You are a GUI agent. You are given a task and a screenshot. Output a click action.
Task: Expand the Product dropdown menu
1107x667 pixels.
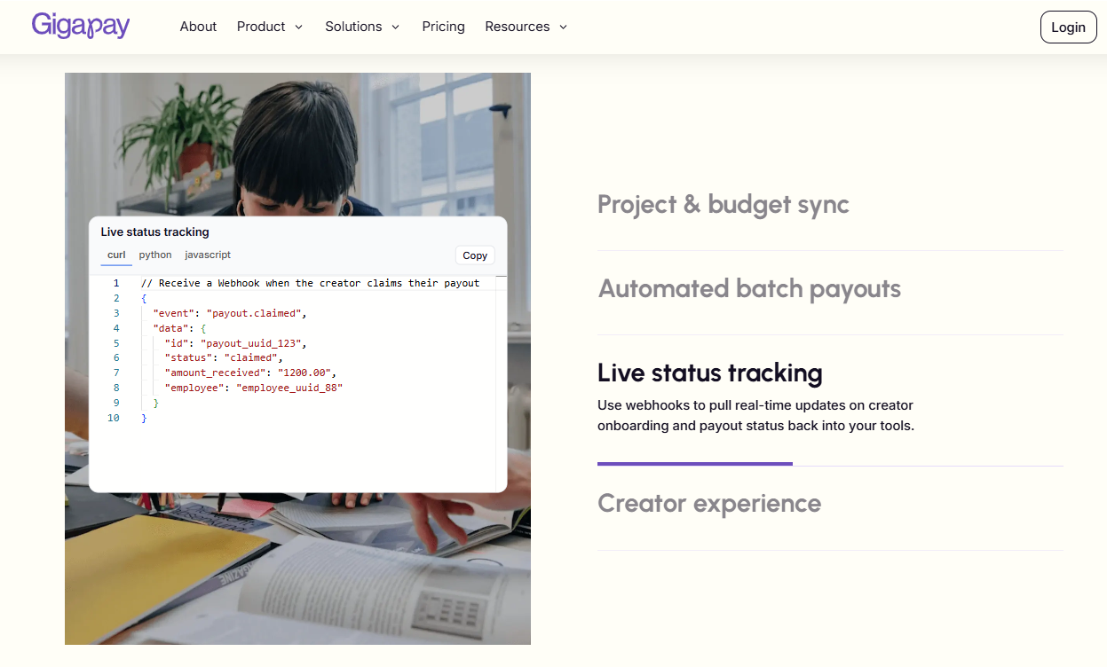click(270, 27)
